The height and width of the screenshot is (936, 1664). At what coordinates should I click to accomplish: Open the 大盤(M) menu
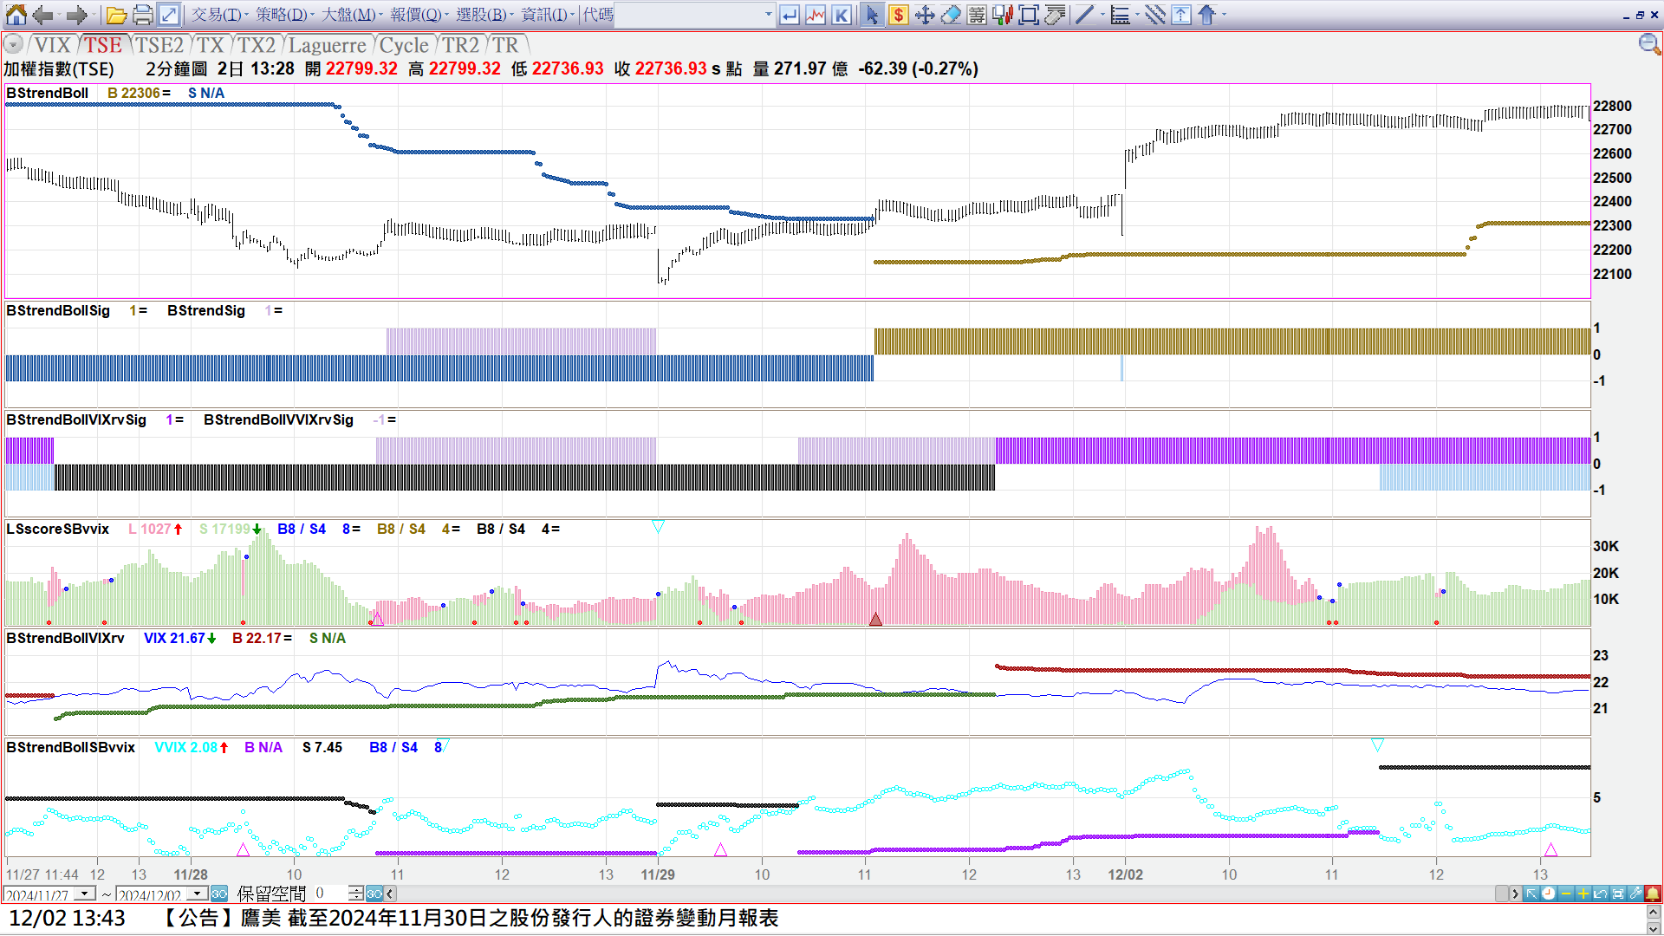point(351,15)
